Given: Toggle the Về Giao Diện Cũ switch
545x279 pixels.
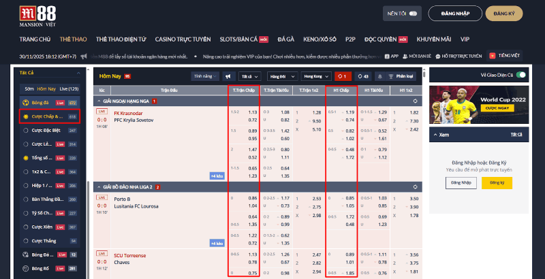Looking at the screenshot, I should tap(522, 75).
